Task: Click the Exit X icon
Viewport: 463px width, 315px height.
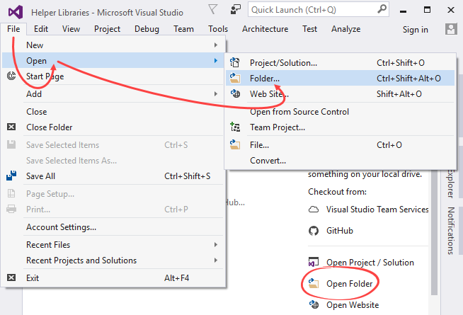Action: point(11,277)
